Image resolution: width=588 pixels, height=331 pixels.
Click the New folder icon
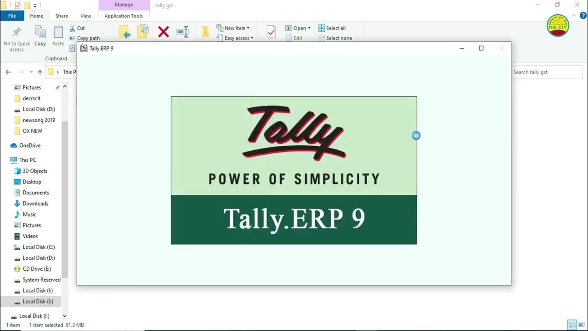(x=205, y=32)
